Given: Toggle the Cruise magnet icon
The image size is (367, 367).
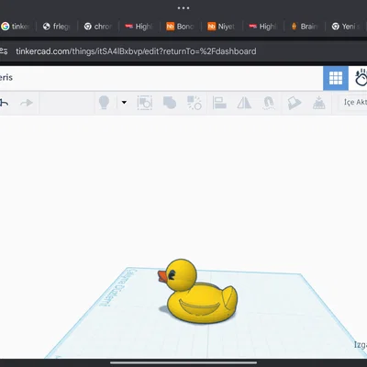Looking at the screenshot, I should (x=269, y=103).
